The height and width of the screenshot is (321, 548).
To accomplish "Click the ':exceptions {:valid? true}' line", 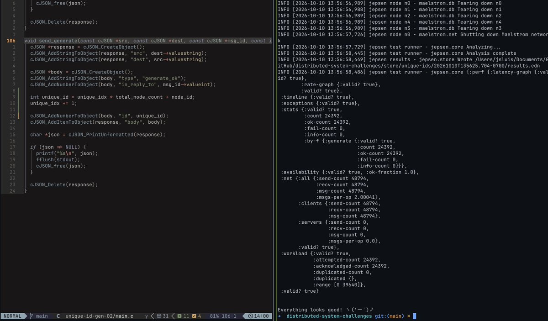I will pos(320,103).
